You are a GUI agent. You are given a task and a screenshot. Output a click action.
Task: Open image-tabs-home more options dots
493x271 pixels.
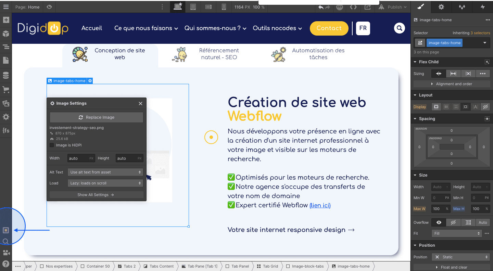pos(488,20)
